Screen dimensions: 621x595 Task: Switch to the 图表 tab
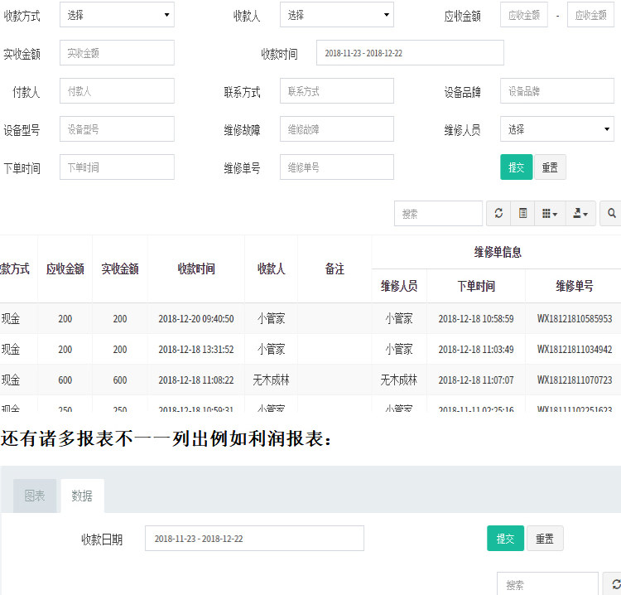pyautogui.click(x=35, y=496)
